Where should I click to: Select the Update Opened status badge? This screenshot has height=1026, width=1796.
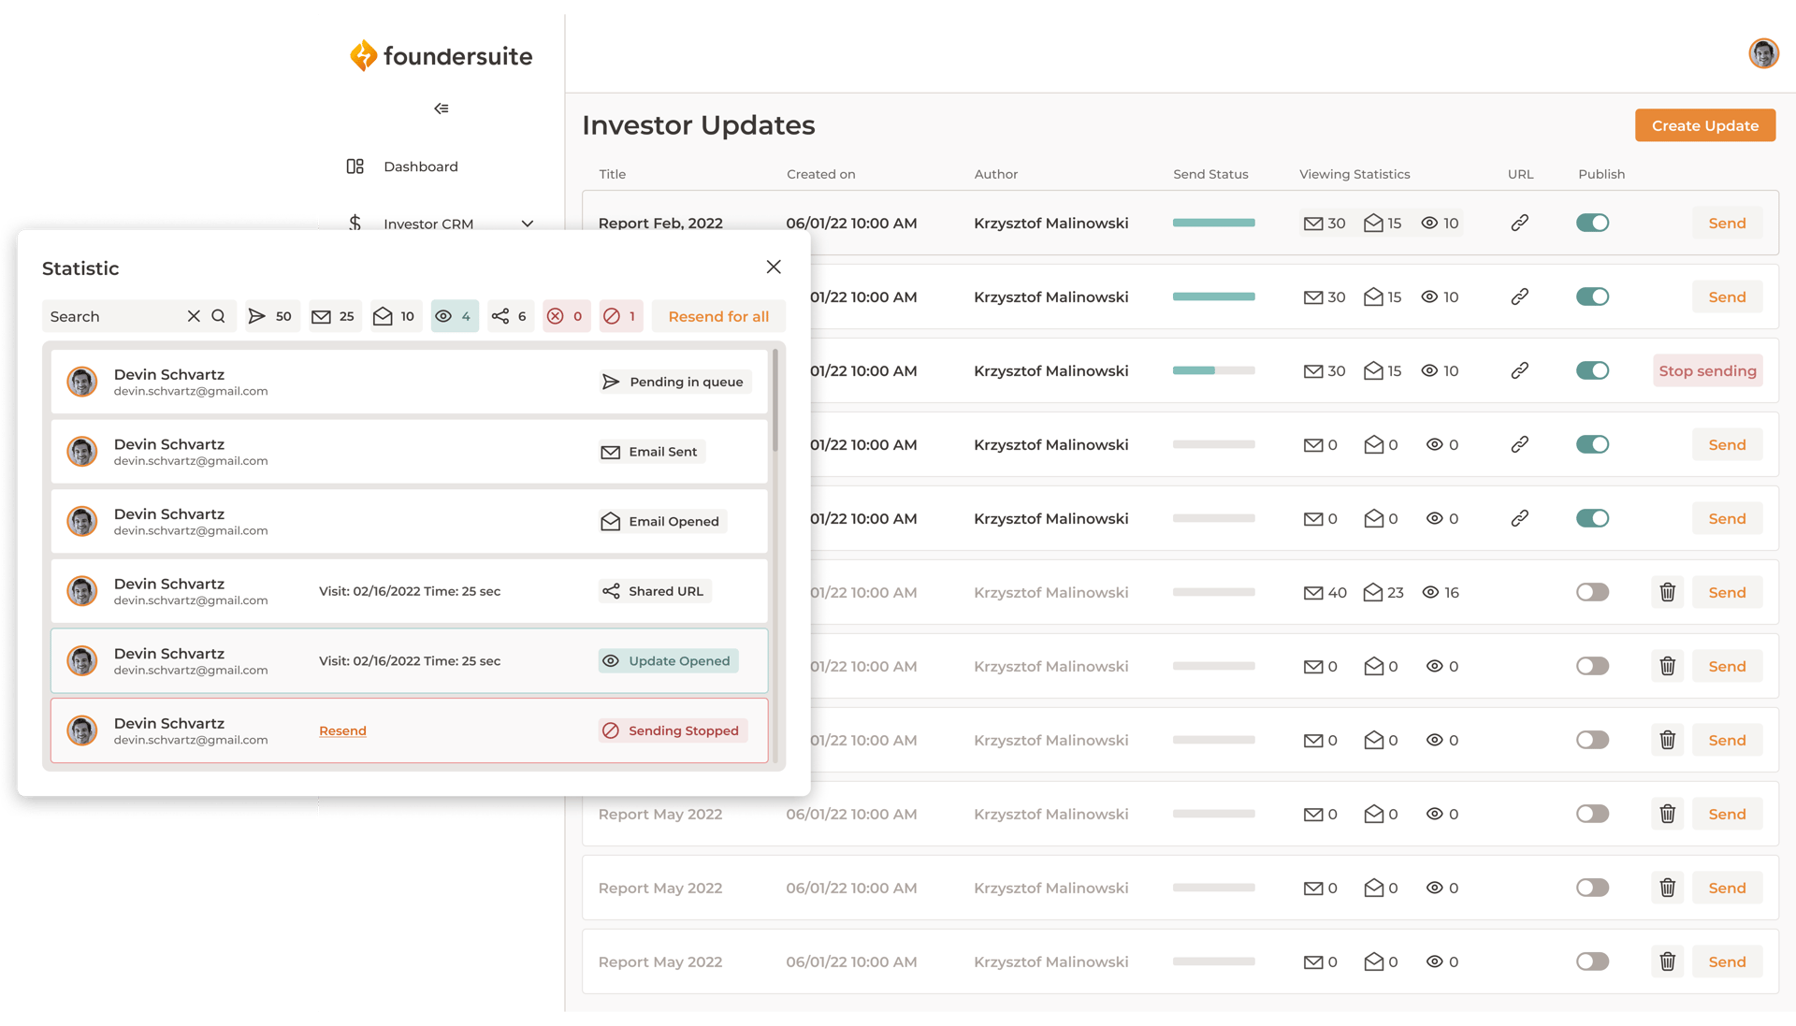point(668,660)
